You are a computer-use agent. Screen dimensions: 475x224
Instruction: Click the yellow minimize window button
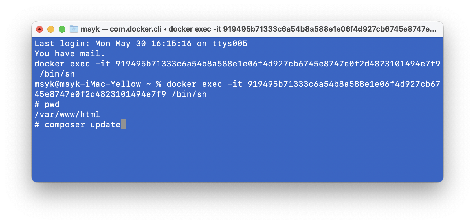51,29
